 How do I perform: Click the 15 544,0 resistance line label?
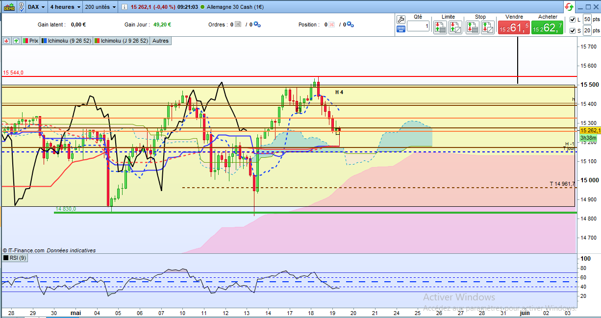pos(13,73)
